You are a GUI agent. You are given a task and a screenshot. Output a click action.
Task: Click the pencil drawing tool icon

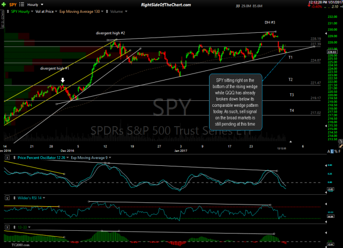tap(341, 145)
